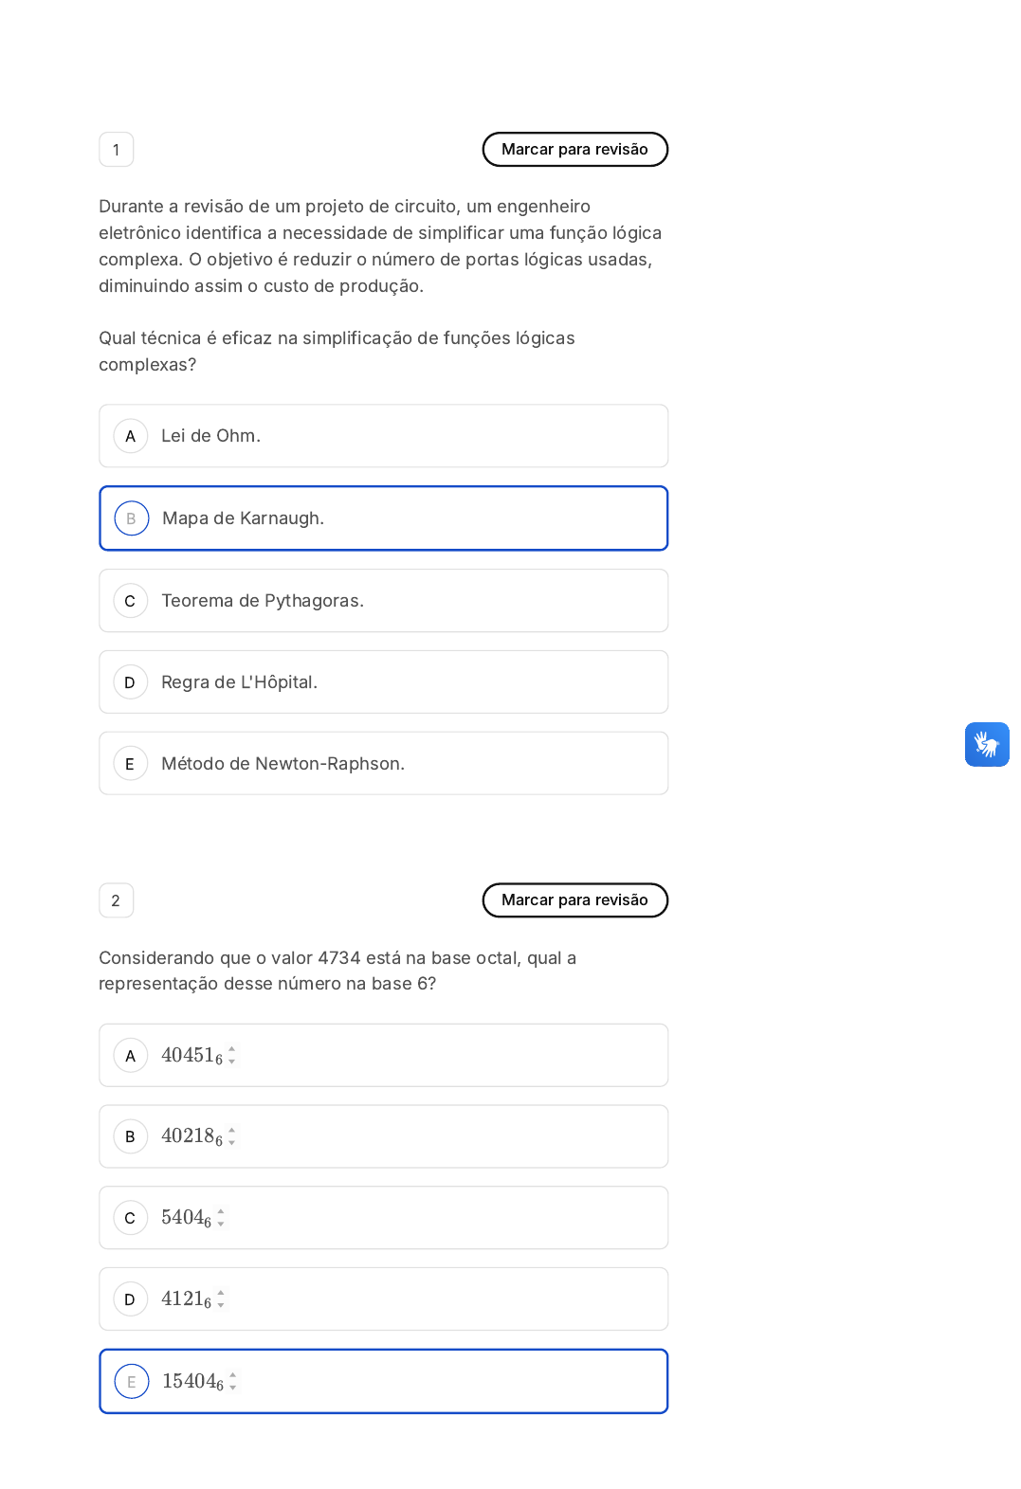The width and height of the screenshot is (1021, 1489).
Task: Click the small arrows beside 40218
Action: 232,1136
